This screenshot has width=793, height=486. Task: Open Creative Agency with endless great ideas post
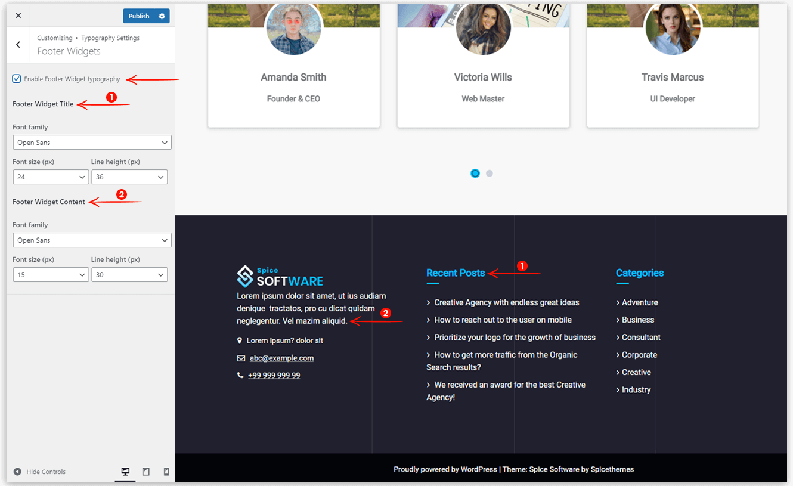point(507,302)
